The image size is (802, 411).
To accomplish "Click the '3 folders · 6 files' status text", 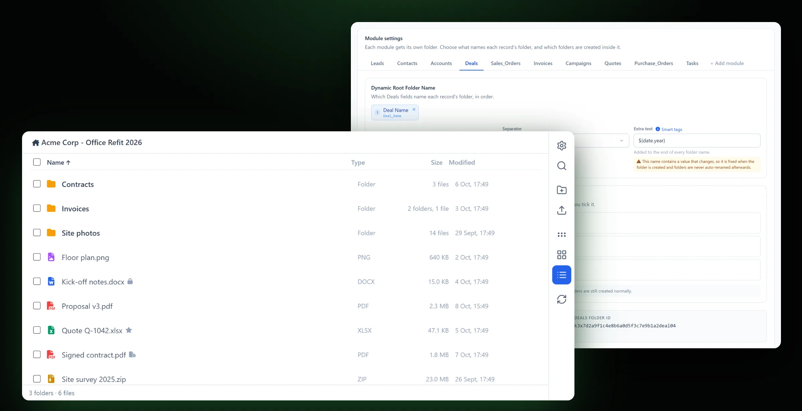I will click(x=51, y=393).
